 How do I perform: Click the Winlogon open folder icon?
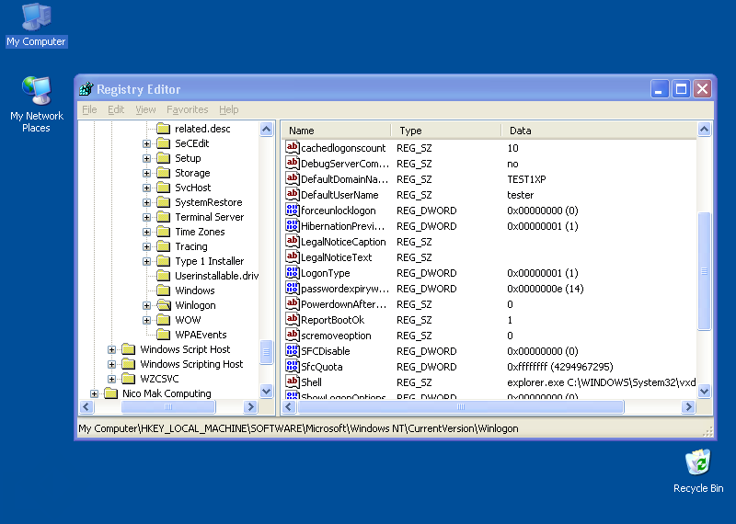click(164, 305)
